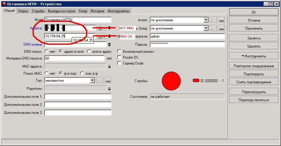Apply changes with Применить

[x=254, y=28]
